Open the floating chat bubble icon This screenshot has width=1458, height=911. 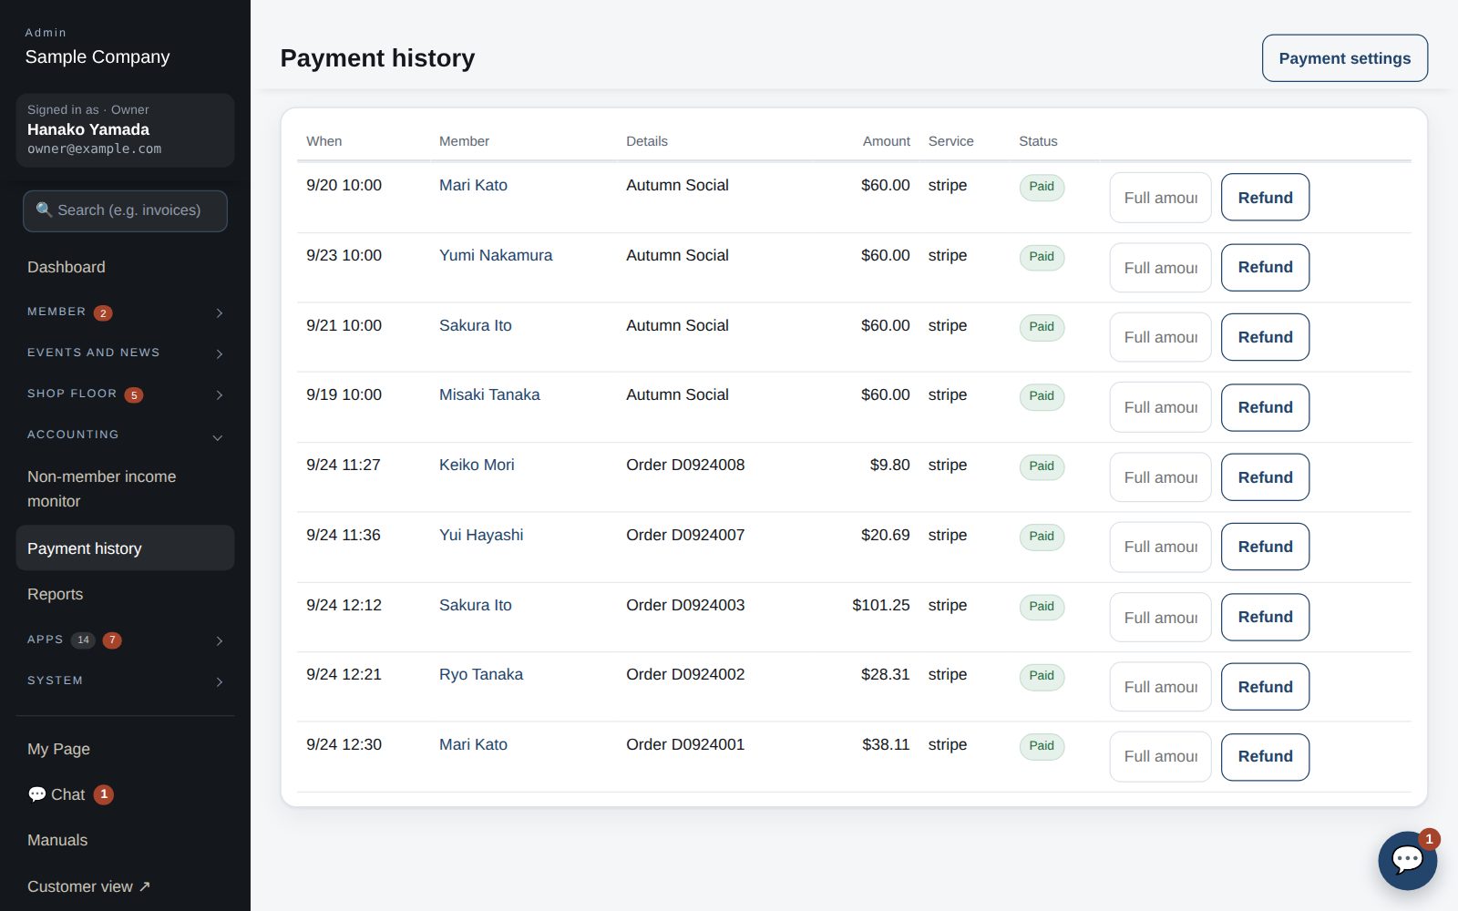(1407, 860)
